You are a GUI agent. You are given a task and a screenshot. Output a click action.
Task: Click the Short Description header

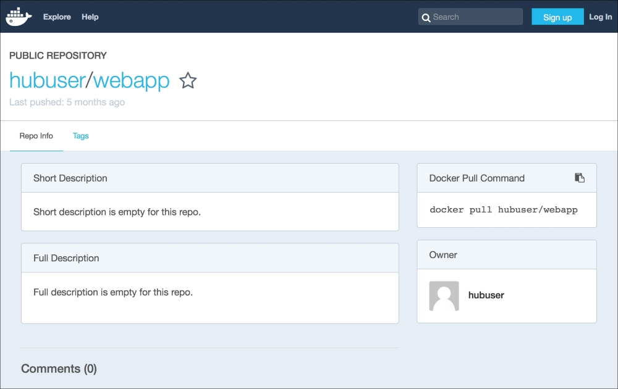tap(70, 178)
